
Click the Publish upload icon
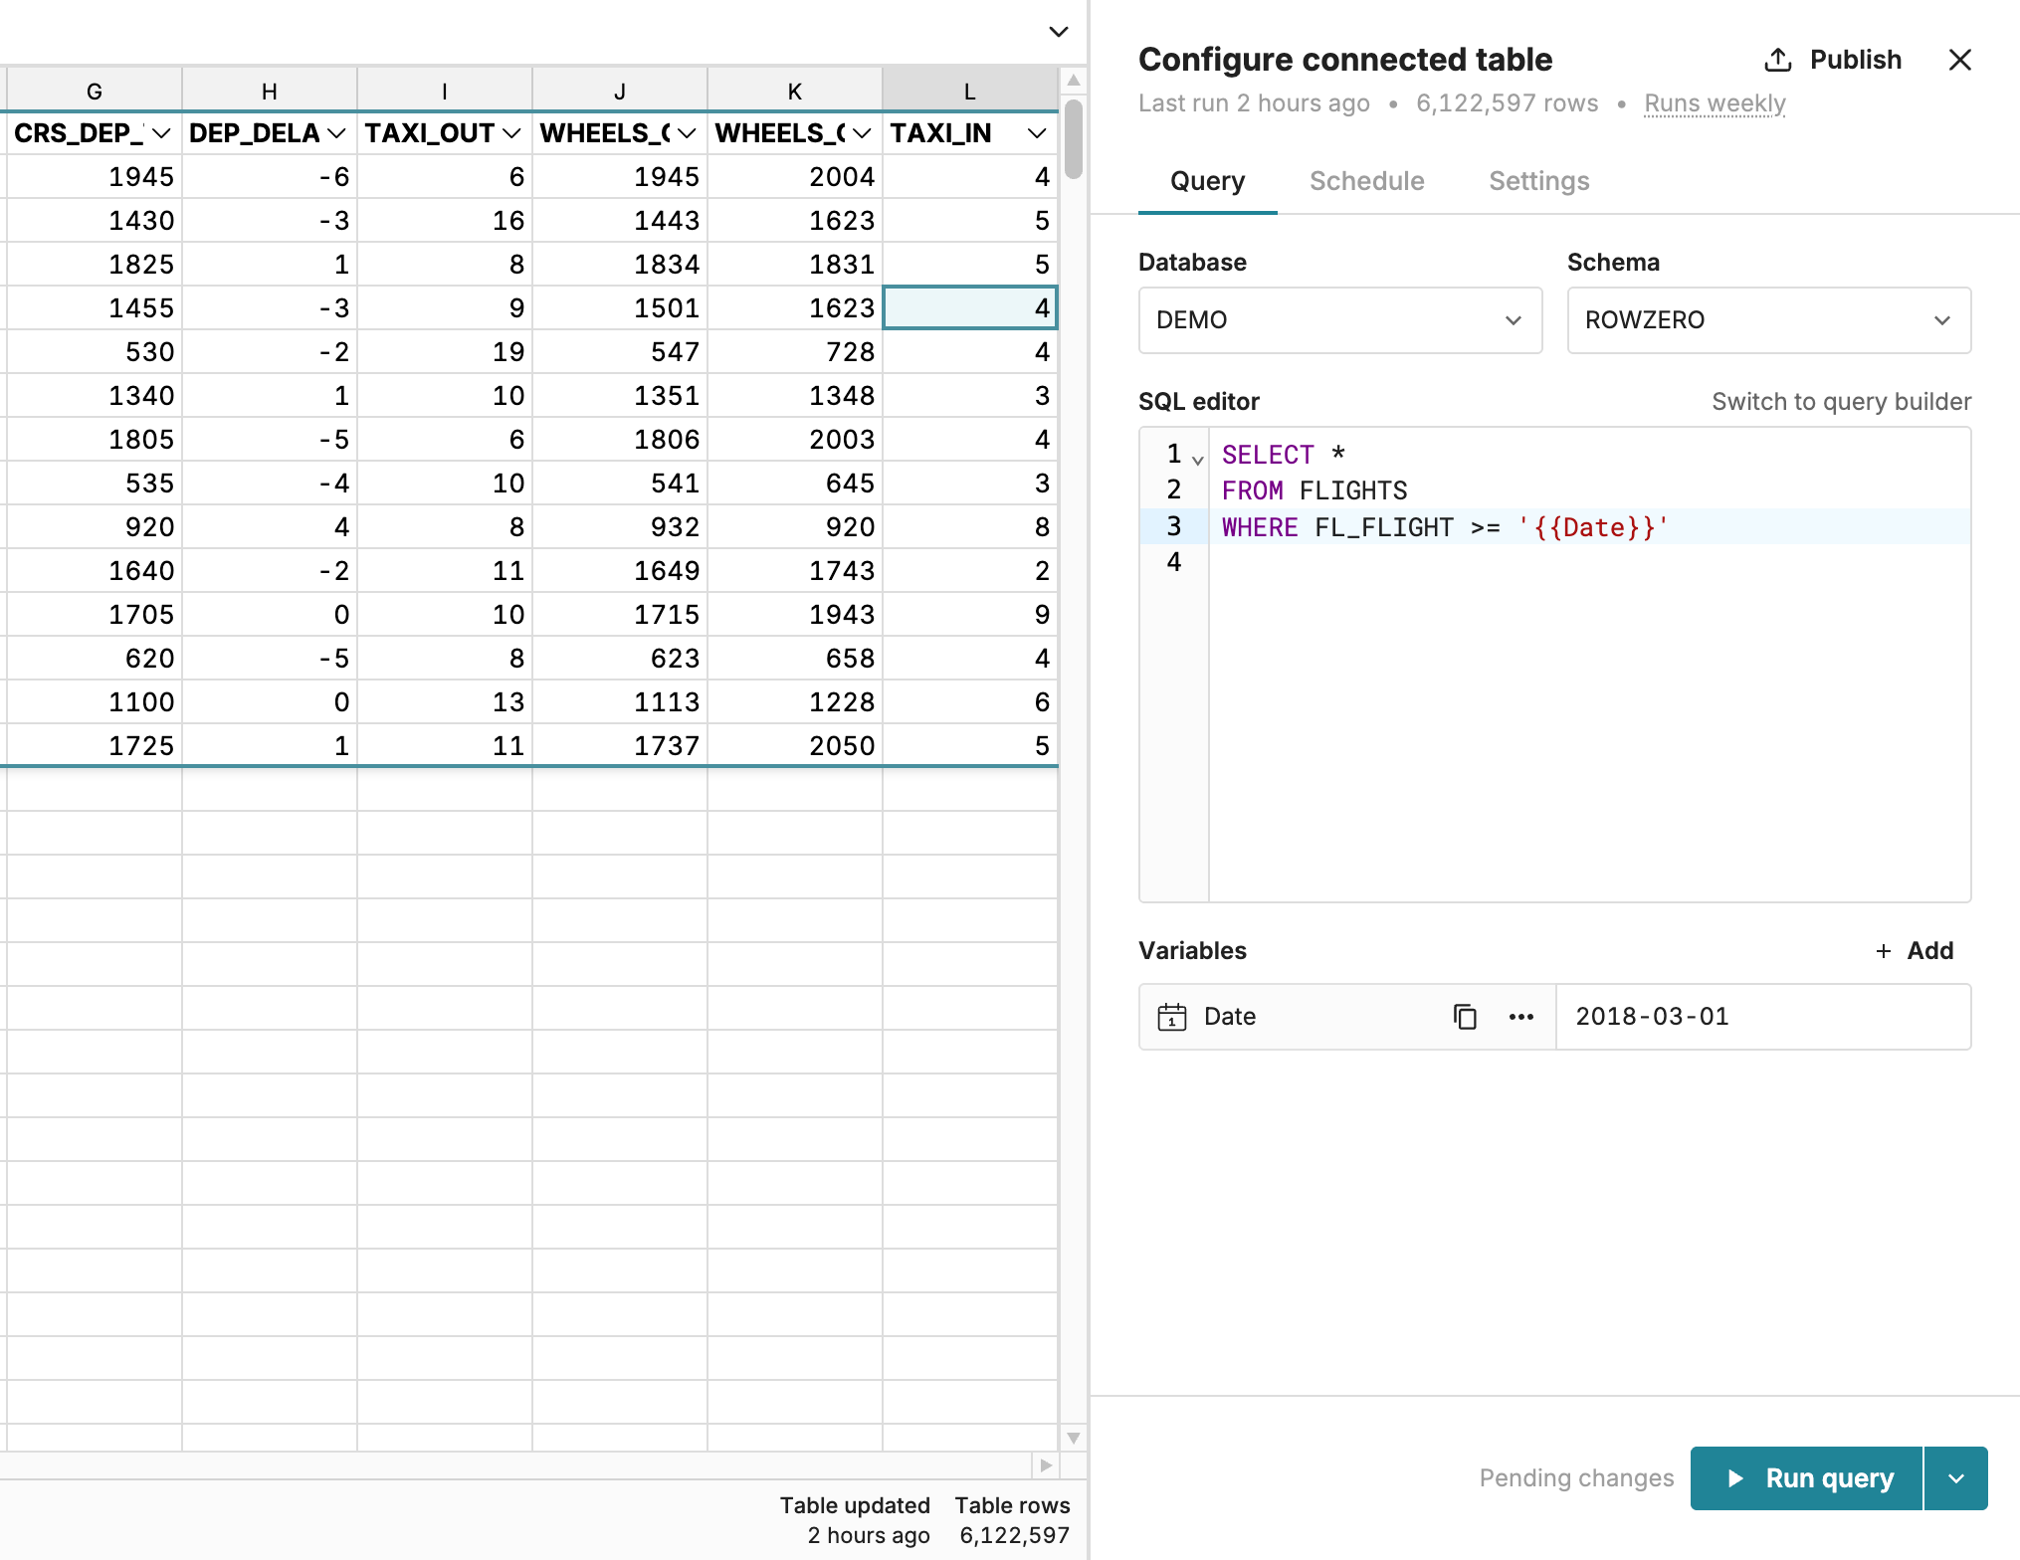point(1777,60)
